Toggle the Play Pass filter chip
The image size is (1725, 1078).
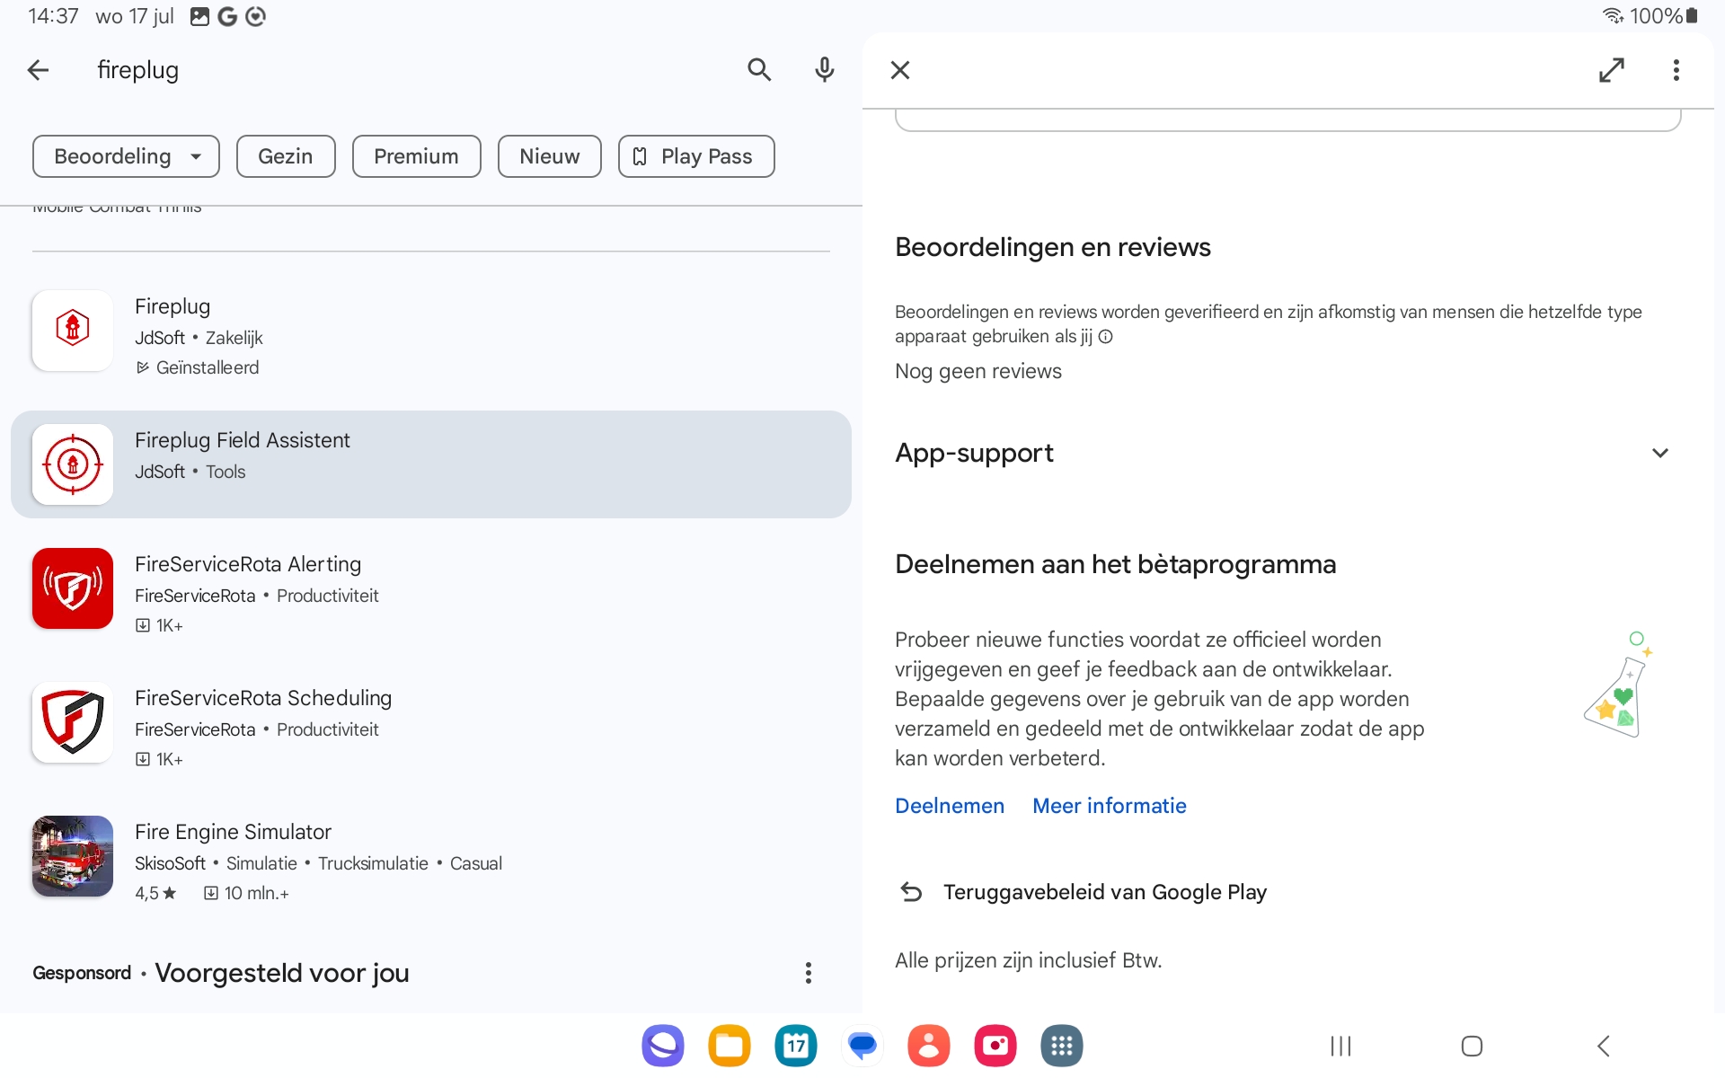pyautogui.click(x=695, y=156)
